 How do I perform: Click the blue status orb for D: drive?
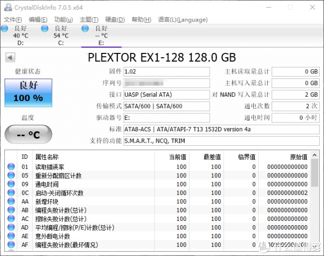click(4, 29)
